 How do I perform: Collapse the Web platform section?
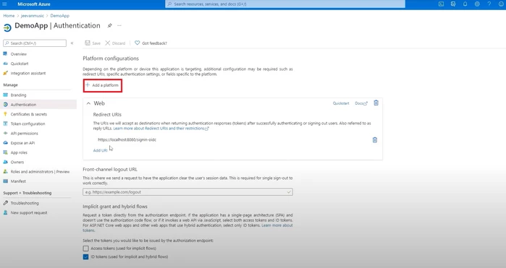[88, 103]
